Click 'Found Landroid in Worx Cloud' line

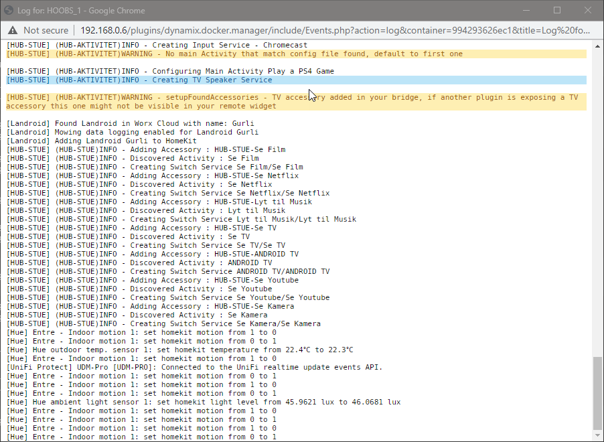point(130,124)
